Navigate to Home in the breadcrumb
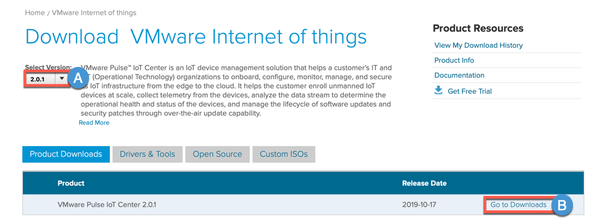Image resolution: width=597 pixels, height=220 pixels. point(34,12)
